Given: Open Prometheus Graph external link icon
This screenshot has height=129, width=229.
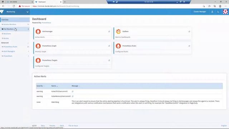Looking at the screenshot, I should click(x=109, y=46).
